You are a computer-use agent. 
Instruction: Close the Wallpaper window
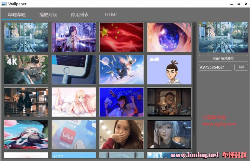click(246, 4)
